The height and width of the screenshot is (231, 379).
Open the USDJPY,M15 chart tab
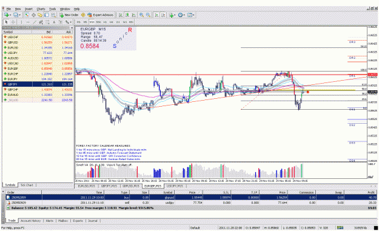(x=175, y=186)
